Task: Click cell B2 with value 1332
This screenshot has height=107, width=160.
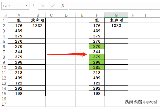Action: coord(38,25)
